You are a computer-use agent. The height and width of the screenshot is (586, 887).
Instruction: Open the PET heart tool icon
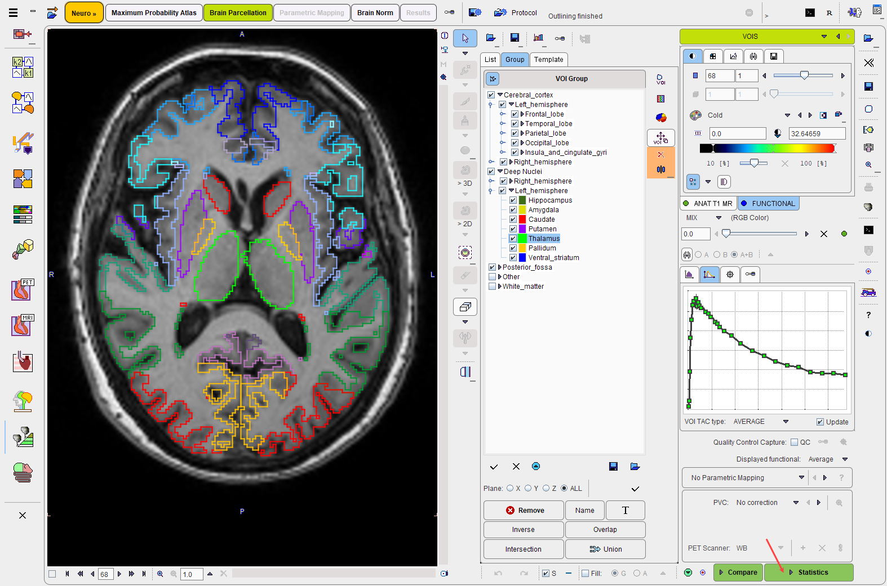pos(23,289)
